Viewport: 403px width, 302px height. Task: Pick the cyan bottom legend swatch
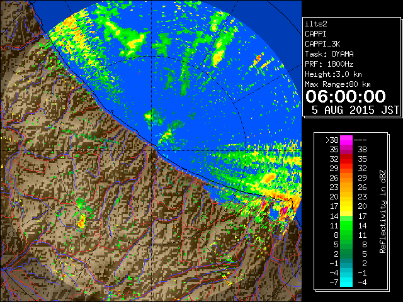point(346,282)
